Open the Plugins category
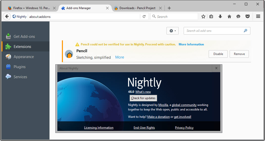Image resolution: width=265 pixels, height=141 pixels. (25, 67)
